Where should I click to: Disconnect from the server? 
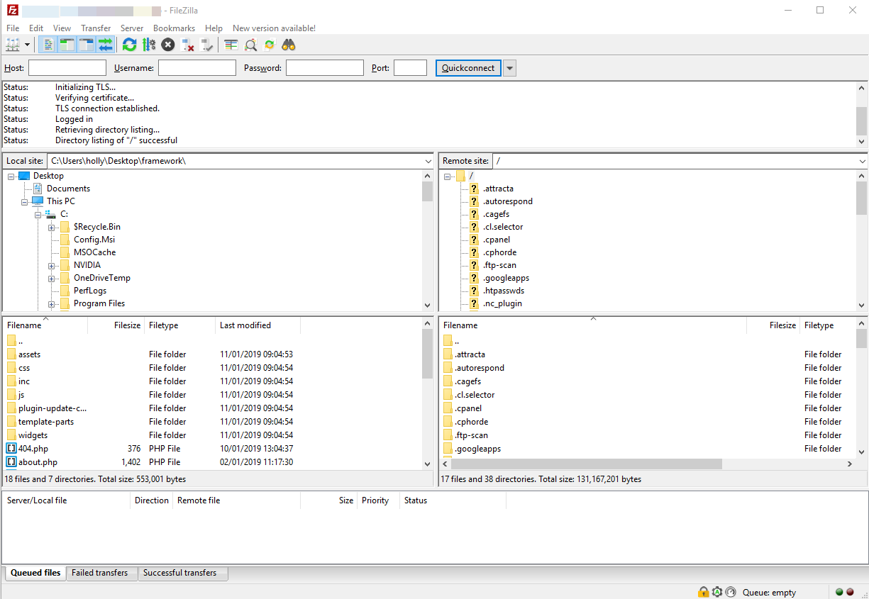(186, 44)
